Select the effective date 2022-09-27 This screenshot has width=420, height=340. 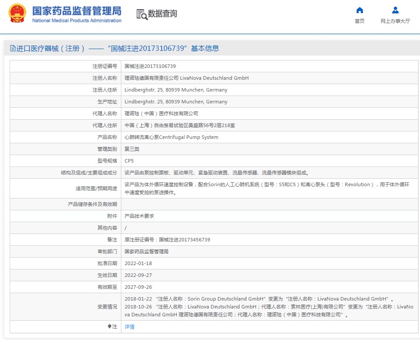pos(138,275)
